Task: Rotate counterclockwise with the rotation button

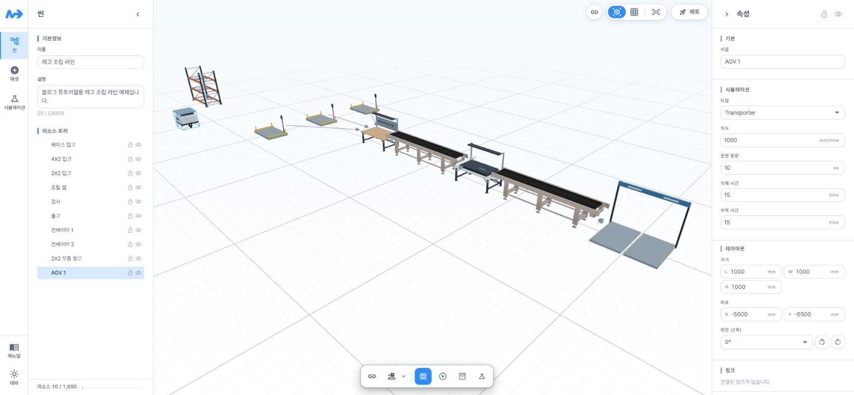Action: pos(822,342)
